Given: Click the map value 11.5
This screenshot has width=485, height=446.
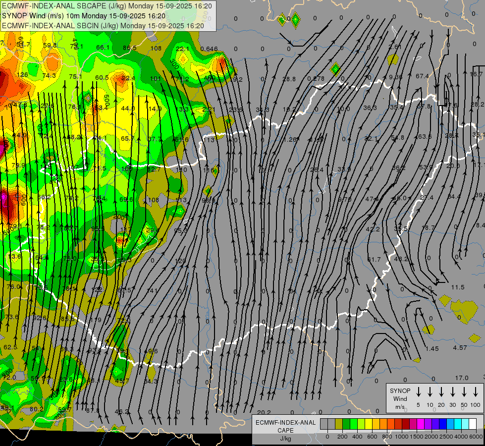Looking at the screenshot, I should tap(458, 287).
